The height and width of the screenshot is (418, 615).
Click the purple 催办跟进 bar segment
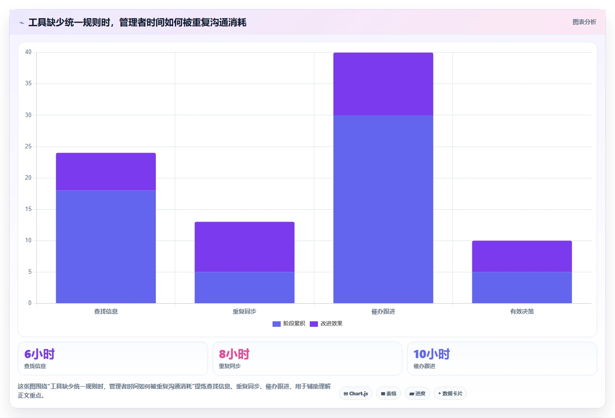[x=383, y=84]
